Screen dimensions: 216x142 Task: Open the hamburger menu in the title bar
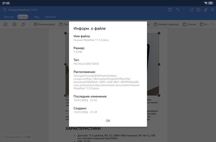tap(5, 10)
